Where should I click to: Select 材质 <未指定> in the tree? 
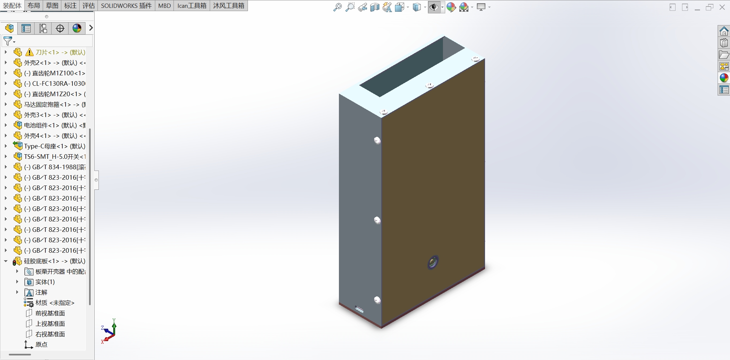click(54, 303)
